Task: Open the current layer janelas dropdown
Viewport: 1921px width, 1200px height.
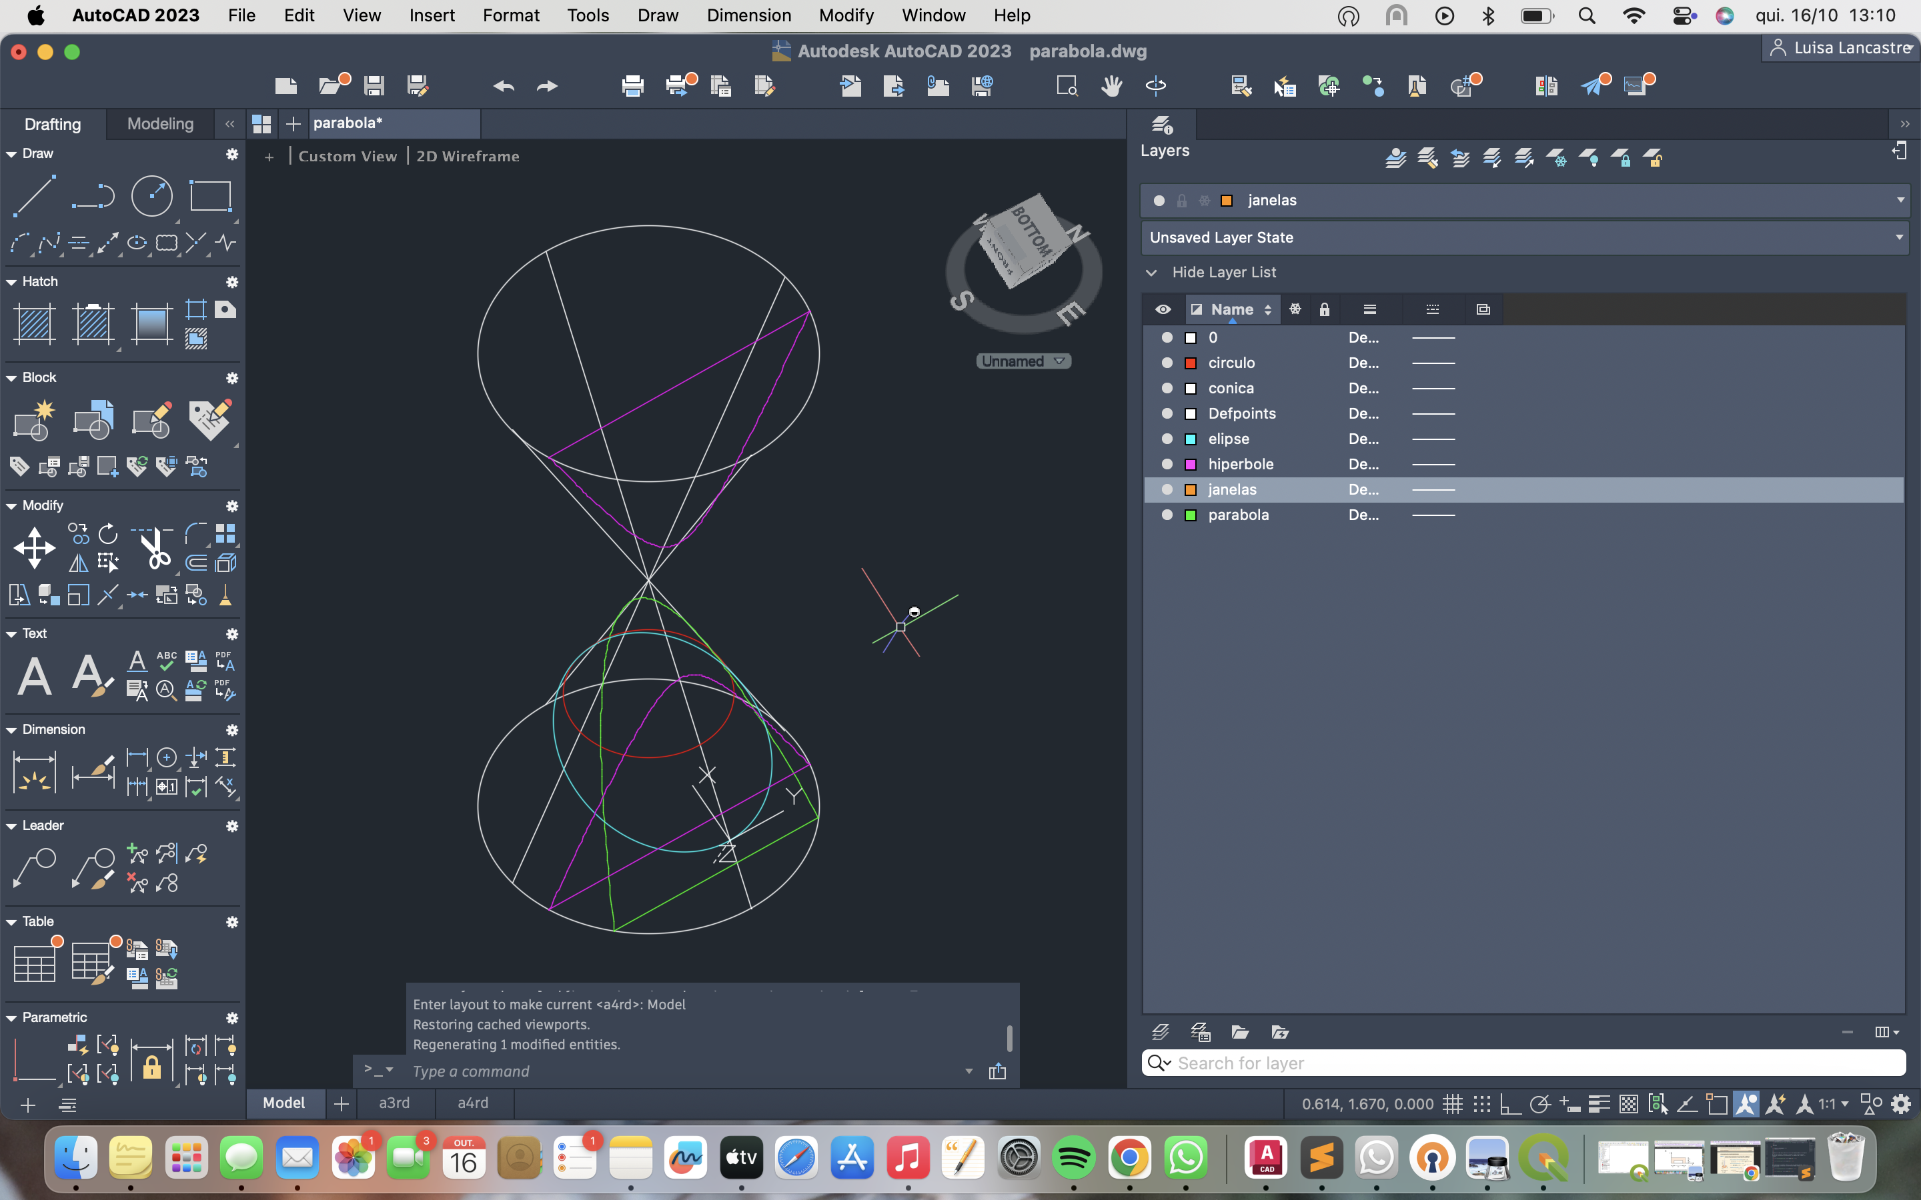Action: click(1900, 200)
